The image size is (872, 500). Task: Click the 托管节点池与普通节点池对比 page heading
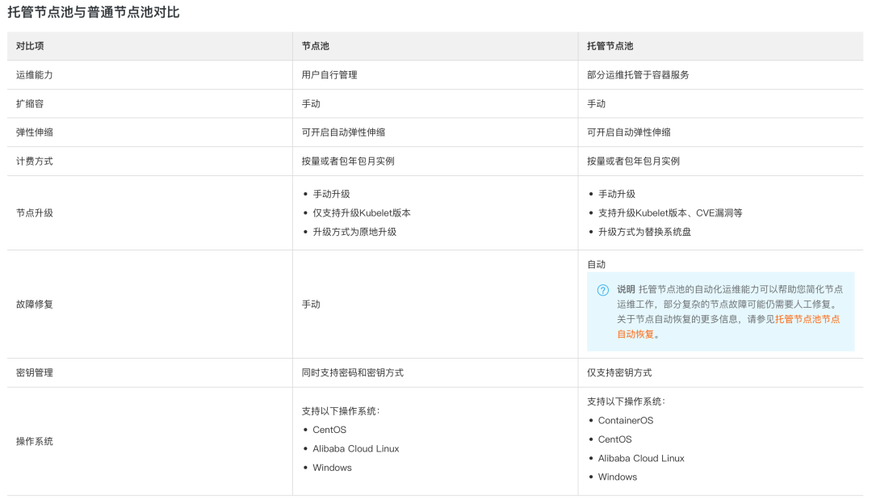pyautogui.click(x=94, y=12)
